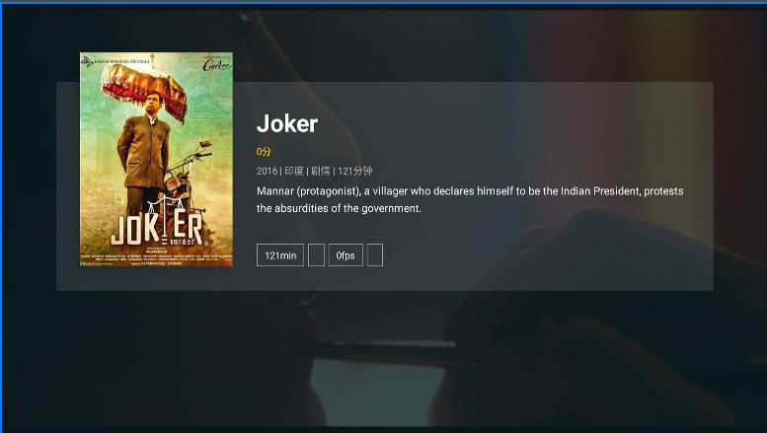Select the 0fps frame rate badge
Screen dimensions: 767x433
pos(345,255)
